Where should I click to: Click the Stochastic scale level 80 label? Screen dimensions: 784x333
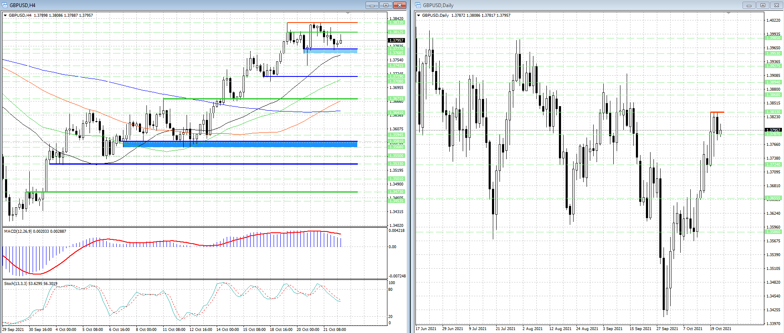coord(391,290)
